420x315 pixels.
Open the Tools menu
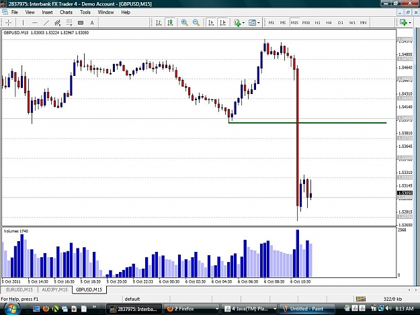click(x=85, y=12)
